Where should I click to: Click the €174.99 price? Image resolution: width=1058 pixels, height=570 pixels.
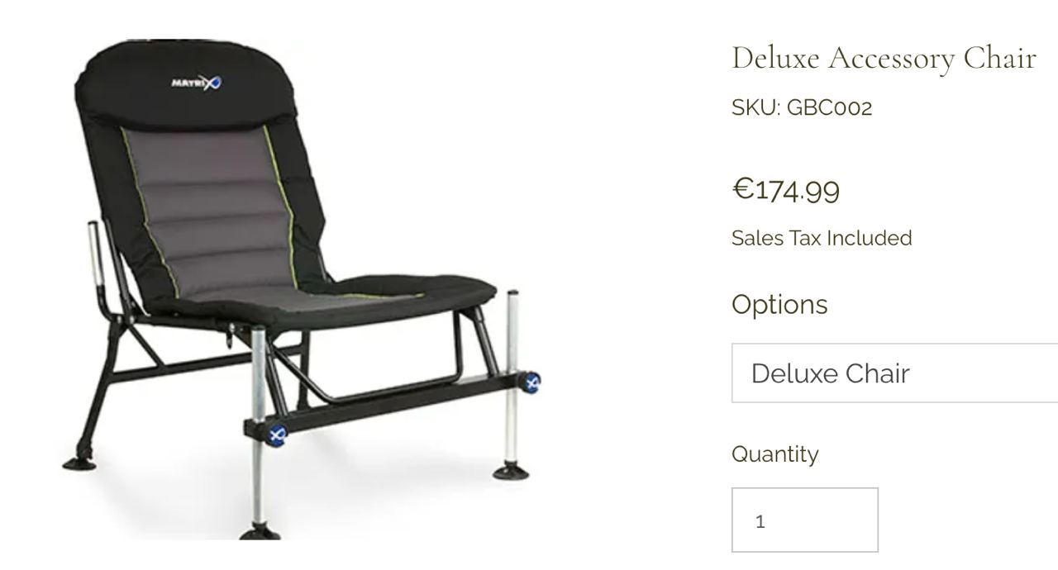click(786, 189)
